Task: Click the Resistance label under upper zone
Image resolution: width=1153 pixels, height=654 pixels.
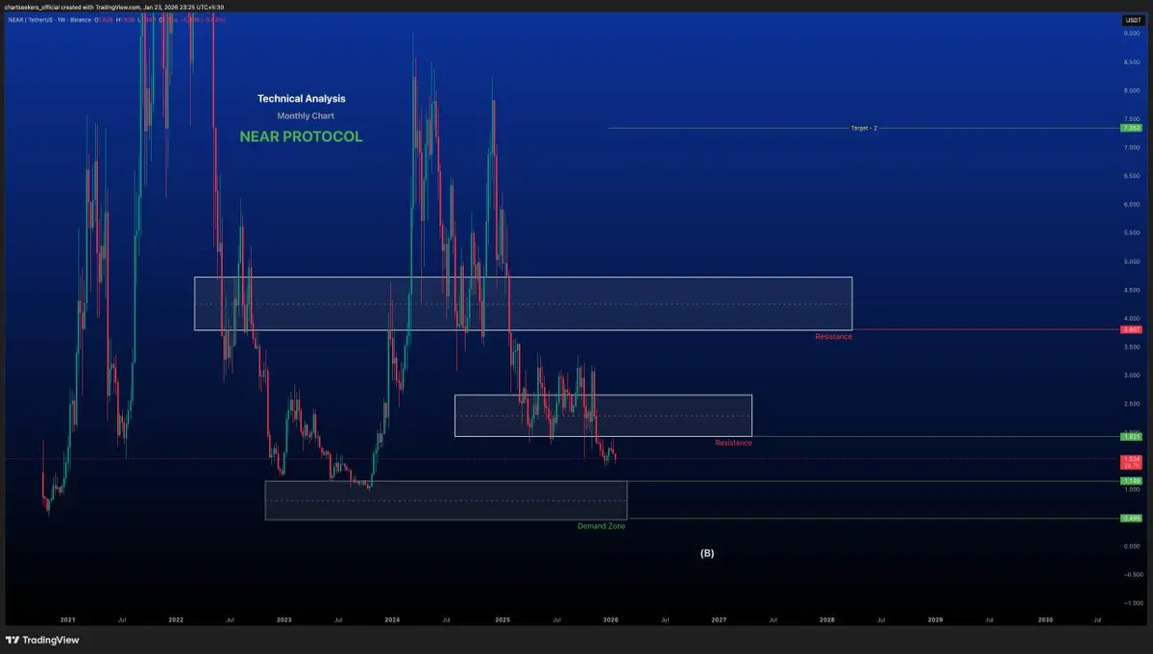Action: click(833, 337)
